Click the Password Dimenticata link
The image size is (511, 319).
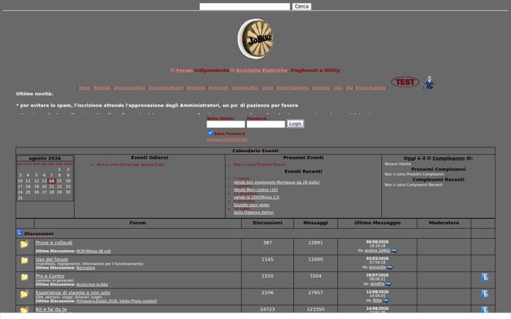click(x=227, y=140)
